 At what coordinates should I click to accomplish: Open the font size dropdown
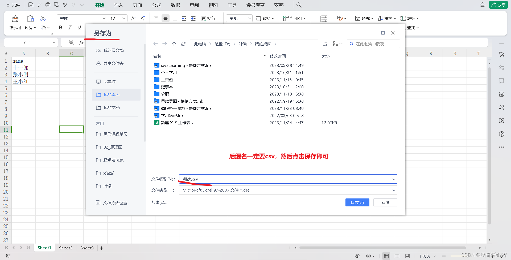123,18
